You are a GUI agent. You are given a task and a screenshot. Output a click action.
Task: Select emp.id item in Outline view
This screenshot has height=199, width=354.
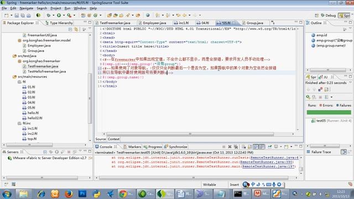(x=321, y=35)
